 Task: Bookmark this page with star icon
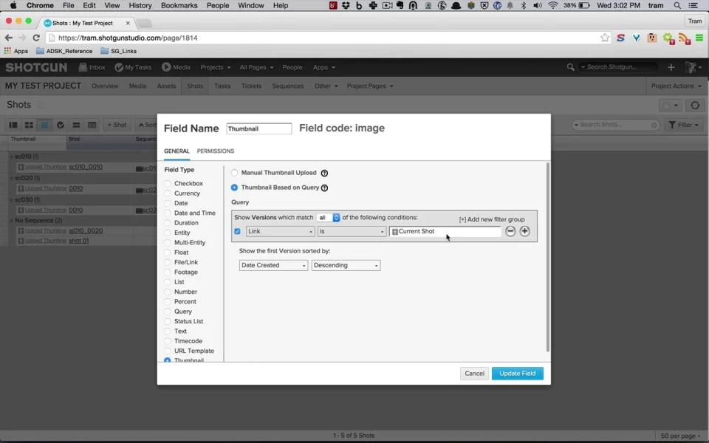(605, 38)
